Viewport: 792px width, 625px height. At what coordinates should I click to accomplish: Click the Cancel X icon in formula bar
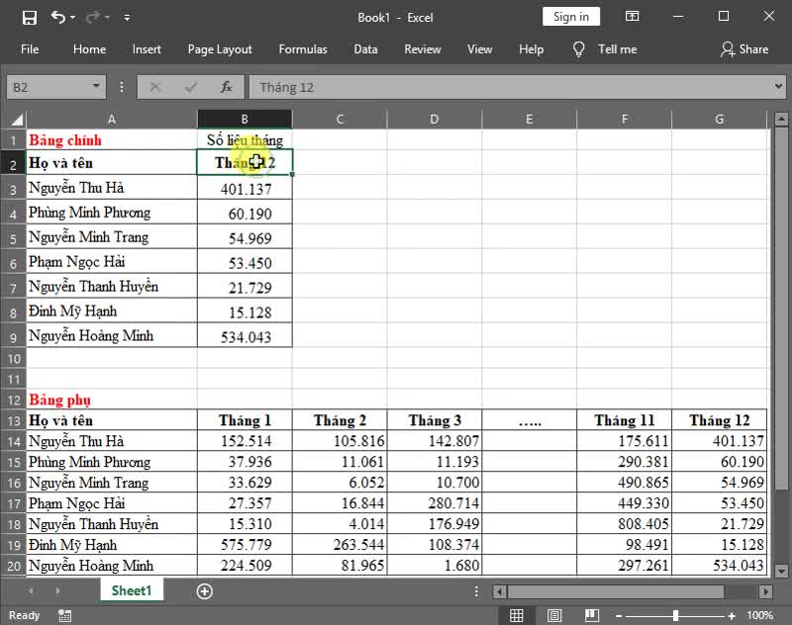155,87
